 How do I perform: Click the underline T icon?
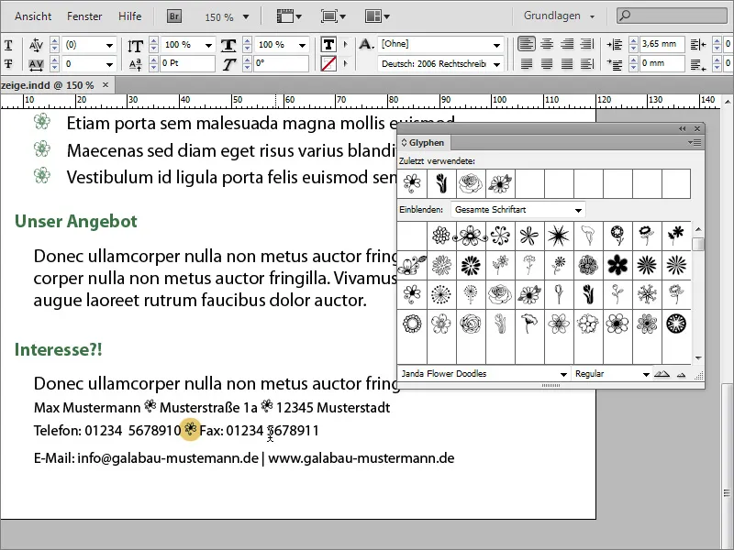(x=8, y=45)
